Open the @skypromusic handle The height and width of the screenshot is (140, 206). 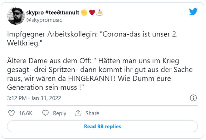(44, 20)
